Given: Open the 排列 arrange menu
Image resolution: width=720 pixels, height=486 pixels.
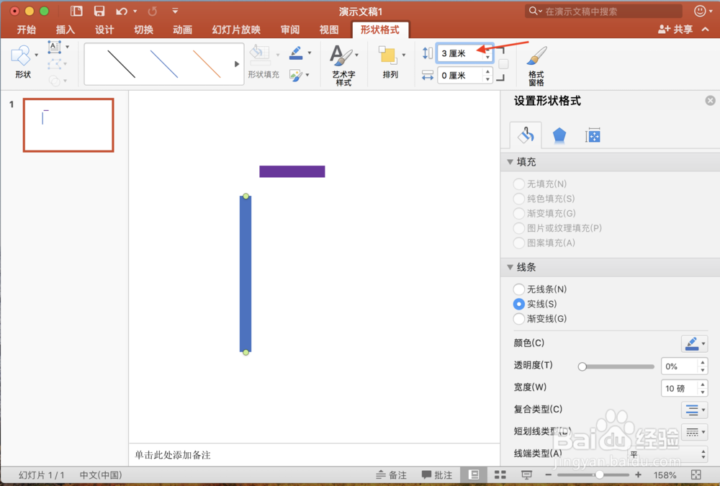Looking at the screenshot, I should click(391, 63).
